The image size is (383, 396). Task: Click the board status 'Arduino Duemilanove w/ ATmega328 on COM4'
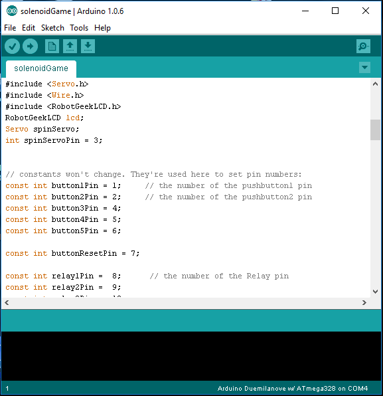click(293, 389)
